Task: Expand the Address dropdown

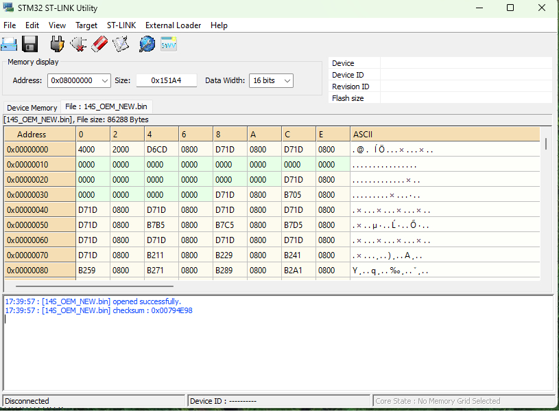Action: (105, 81)
